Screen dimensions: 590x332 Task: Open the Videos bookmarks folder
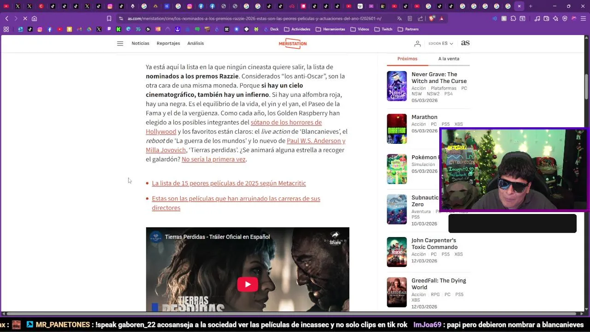(360, 29)
